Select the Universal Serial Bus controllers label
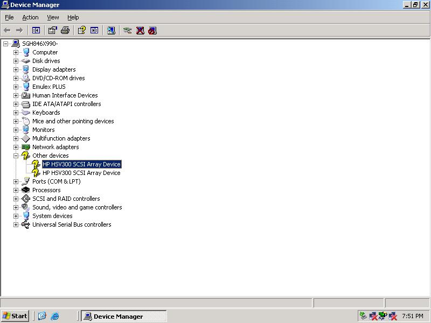 pyautogui.click(x=72, y=224)
